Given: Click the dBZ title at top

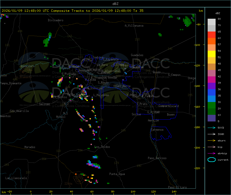Looking at the screenshot, I should pos(115,4).
